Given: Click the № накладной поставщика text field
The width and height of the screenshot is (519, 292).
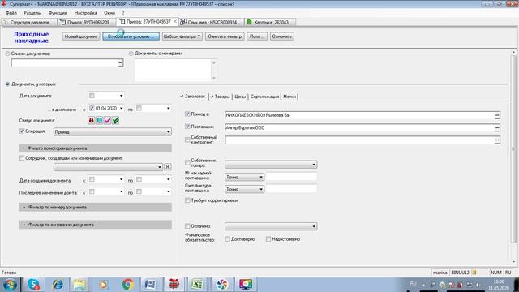Looking at the screenshot, I should click(x=291, y=177).
